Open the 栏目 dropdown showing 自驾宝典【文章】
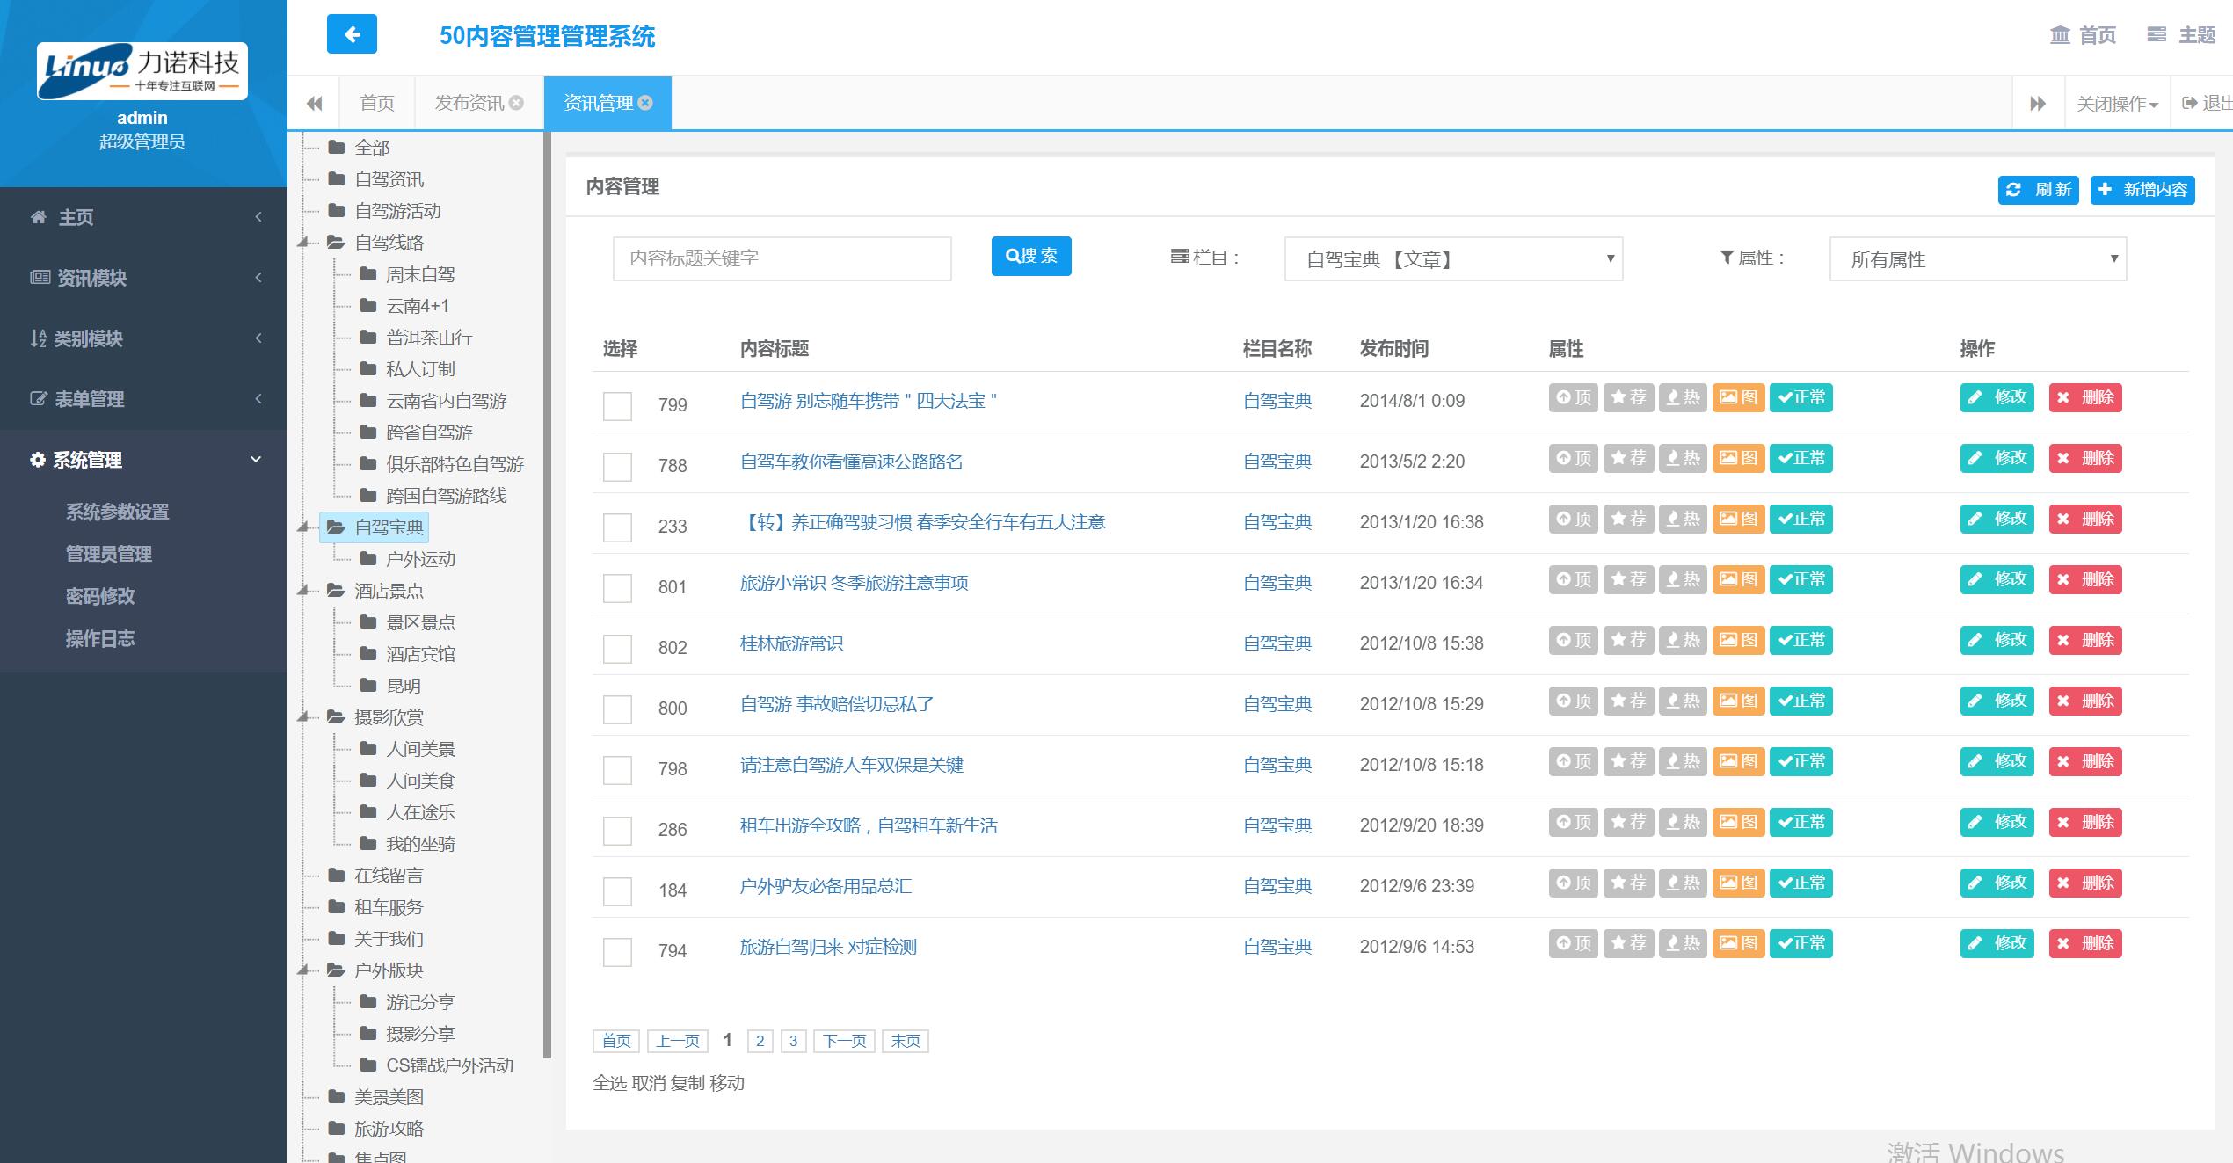 point(1452,259)
